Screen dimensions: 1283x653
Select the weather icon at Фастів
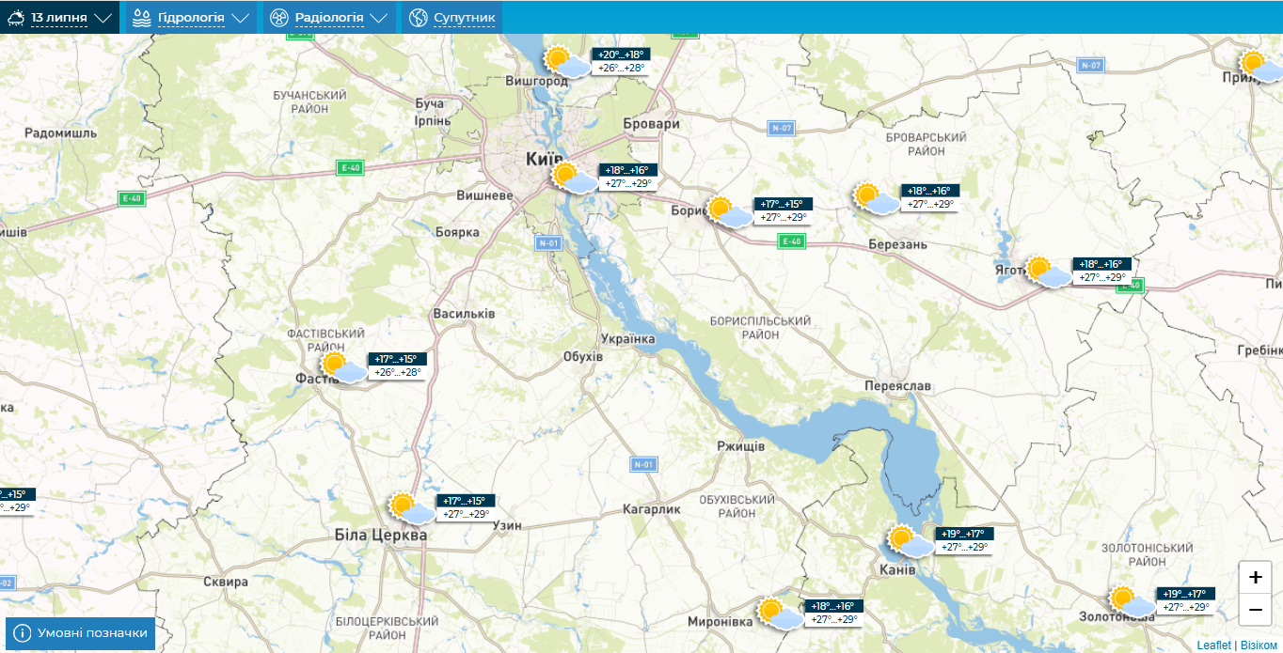[x=342, y=366]
